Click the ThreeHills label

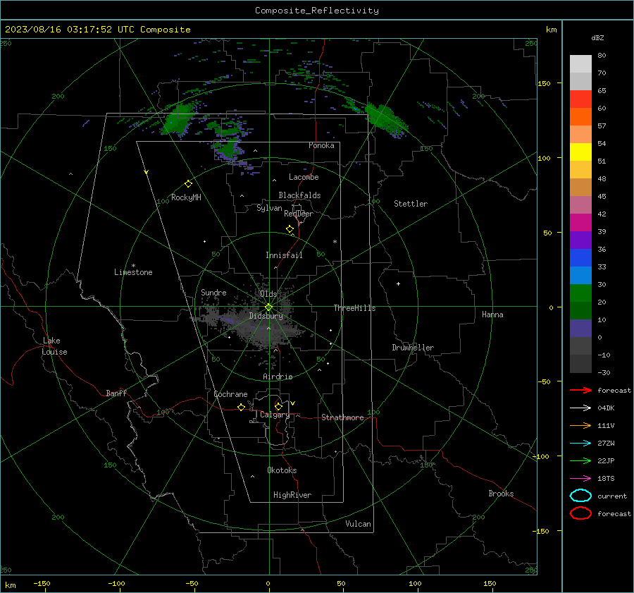[x=354, y=308]
